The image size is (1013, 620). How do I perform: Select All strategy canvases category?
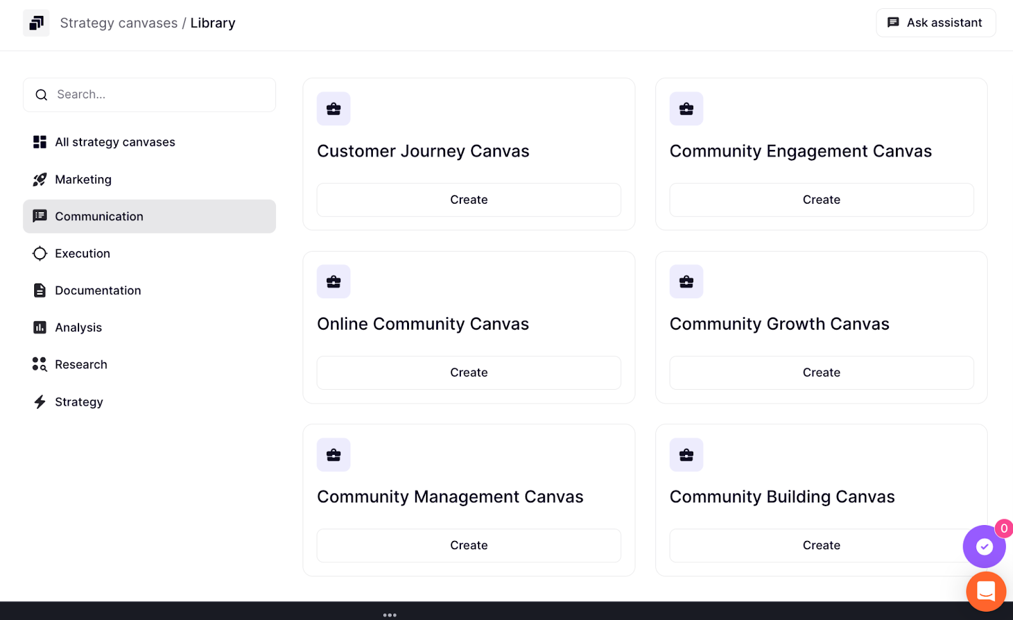[x=115, y=142]
